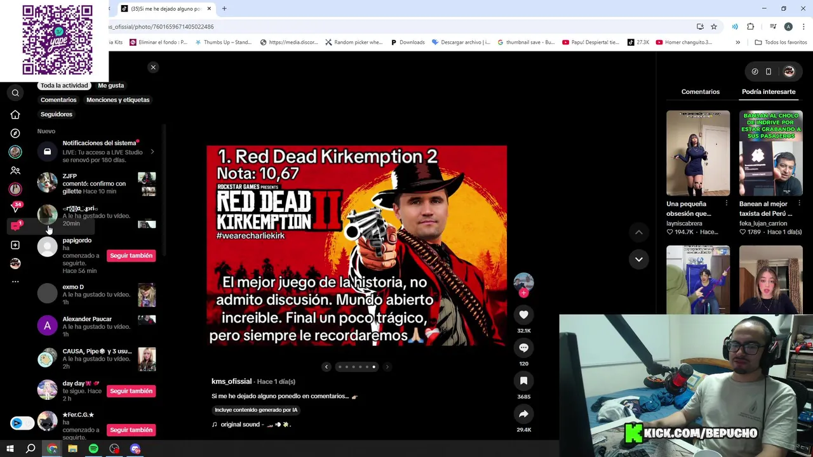The width and height of the screenshot is (813, 457).
Task: Expand Notificaciones del sistema chevron
Action: pyautogui.click(x=152, y=152)
